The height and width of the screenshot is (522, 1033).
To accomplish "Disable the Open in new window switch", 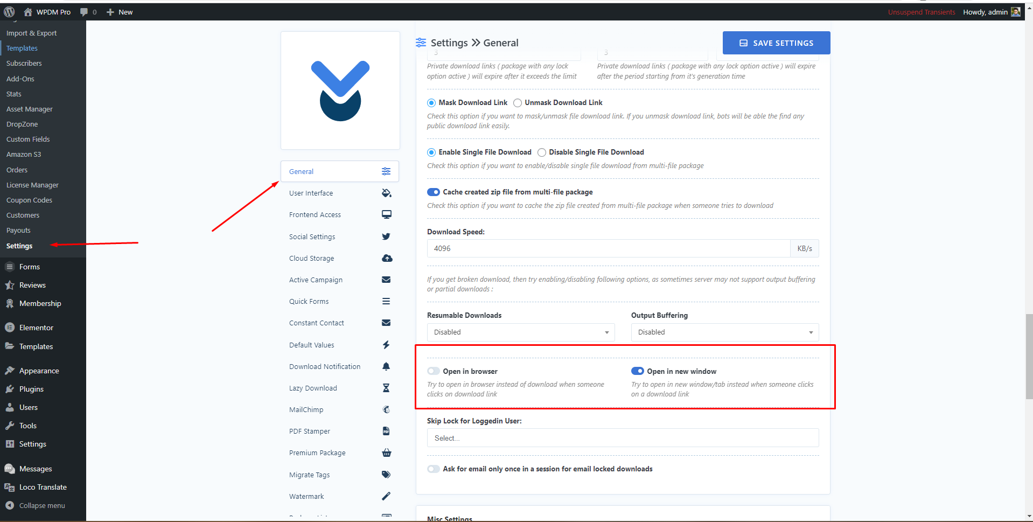I will (638, 371).
